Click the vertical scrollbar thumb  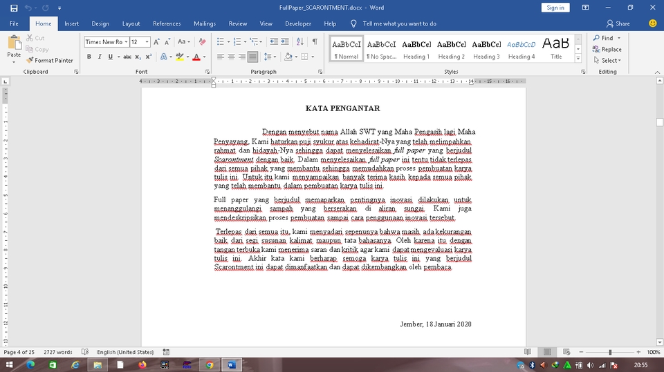[659, 121]
